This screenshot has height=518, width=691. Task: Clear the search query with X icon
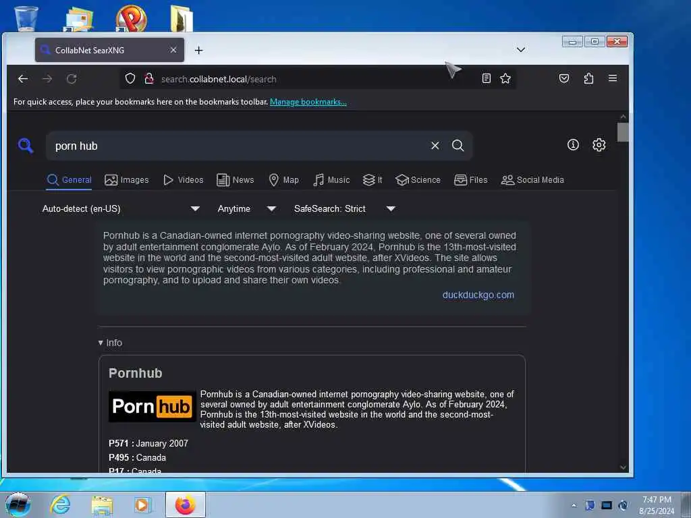click(435, 146)
